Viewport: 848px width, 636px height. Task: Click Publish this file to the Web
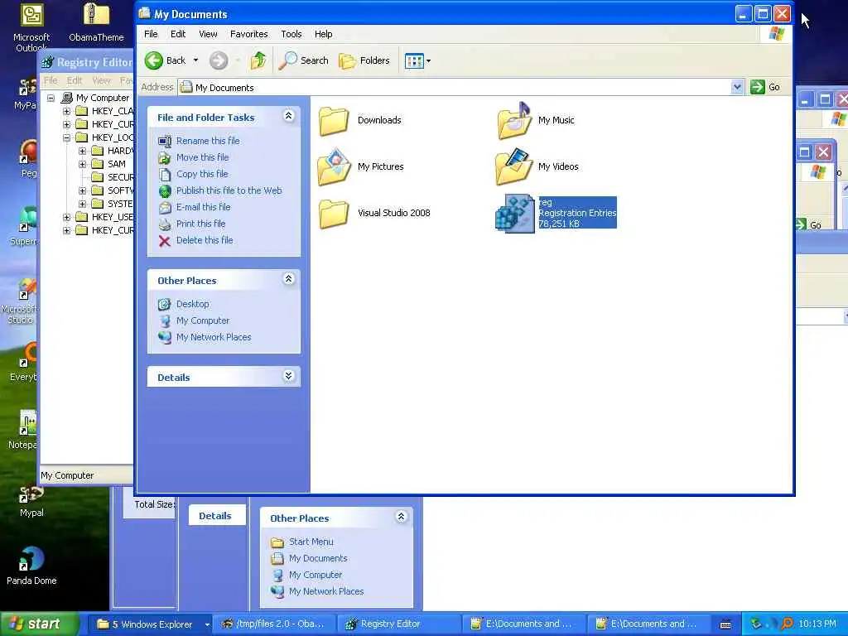click(x=229, y=190)
